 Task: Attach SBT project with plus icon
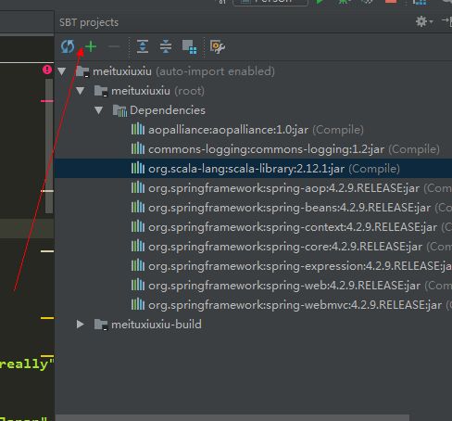pyautogui.click(x=91, y=46)
